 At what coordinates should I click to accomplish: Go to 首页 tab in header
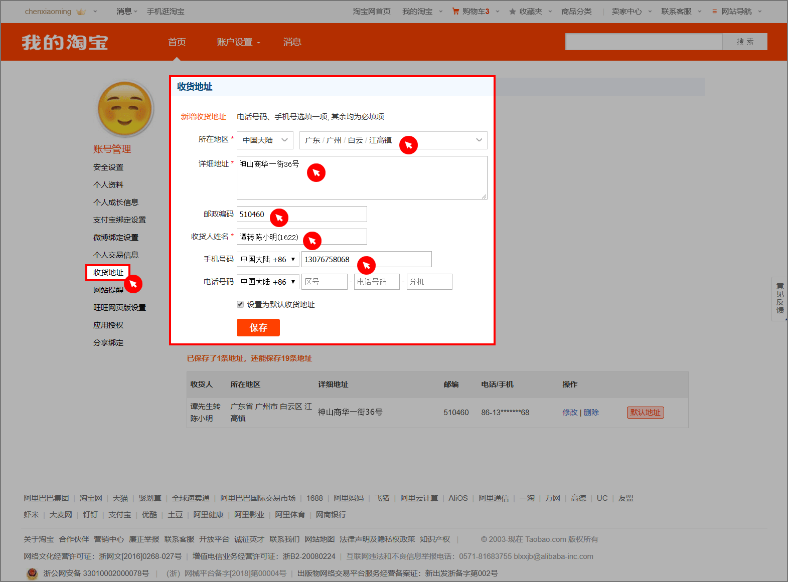point(177,42)
